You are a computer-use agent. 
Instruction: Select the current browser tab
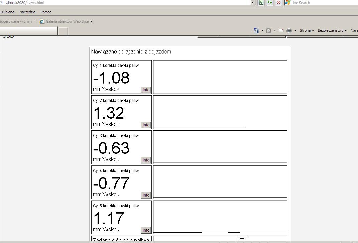(x=28, y=31)
